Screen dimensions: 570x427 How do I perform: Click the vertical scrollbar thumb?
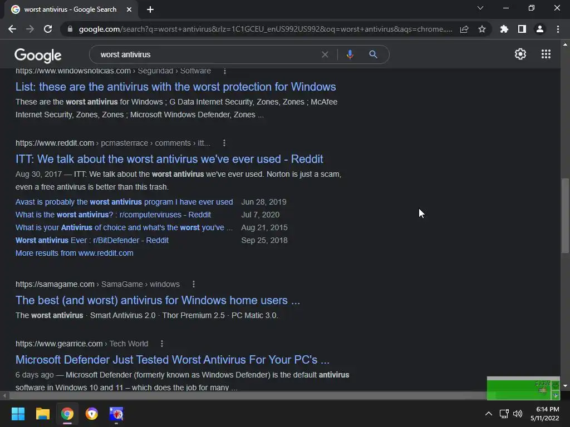point(565,215)
